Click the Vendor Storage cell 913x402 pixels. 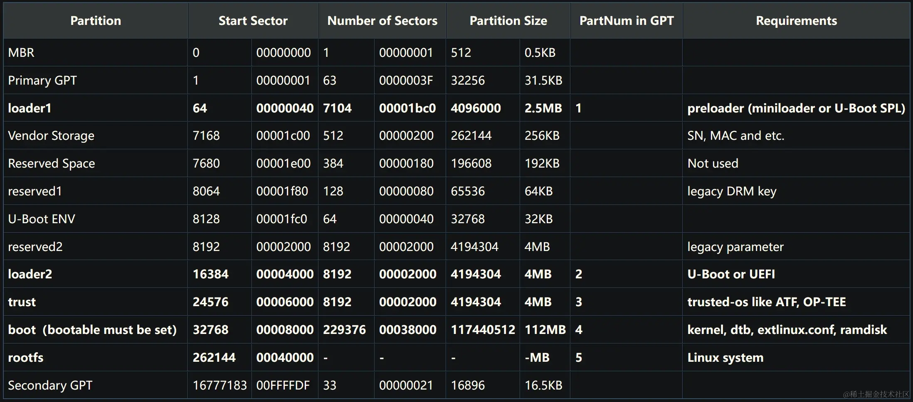pyautogui.click(x=51, y=136)
